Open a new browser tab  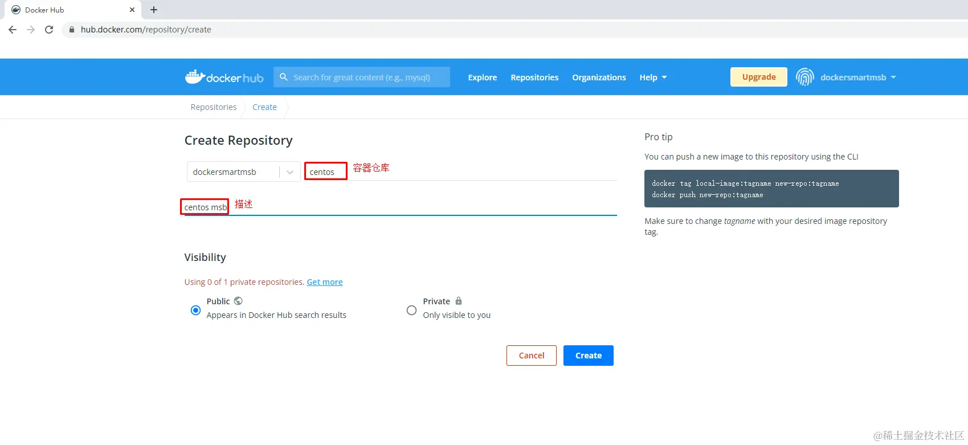click(x=154, y=10)
